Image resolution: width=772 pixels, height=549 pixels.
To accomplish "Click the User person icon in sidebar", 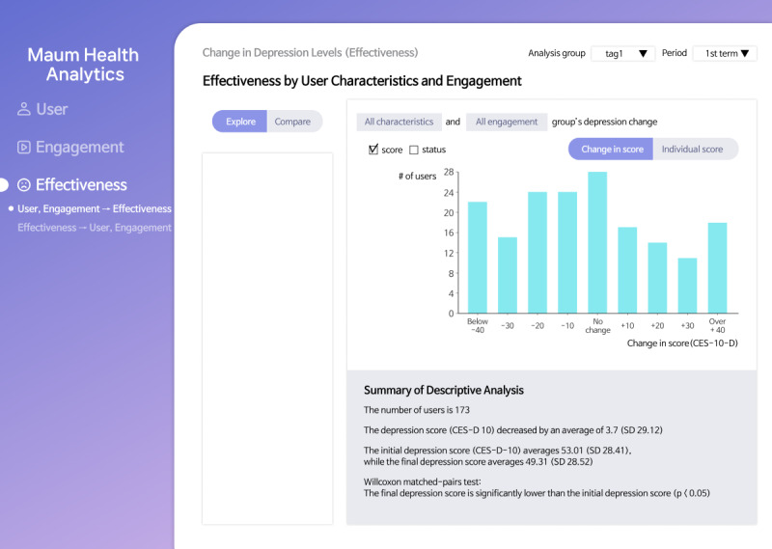I will coord(23,109).
